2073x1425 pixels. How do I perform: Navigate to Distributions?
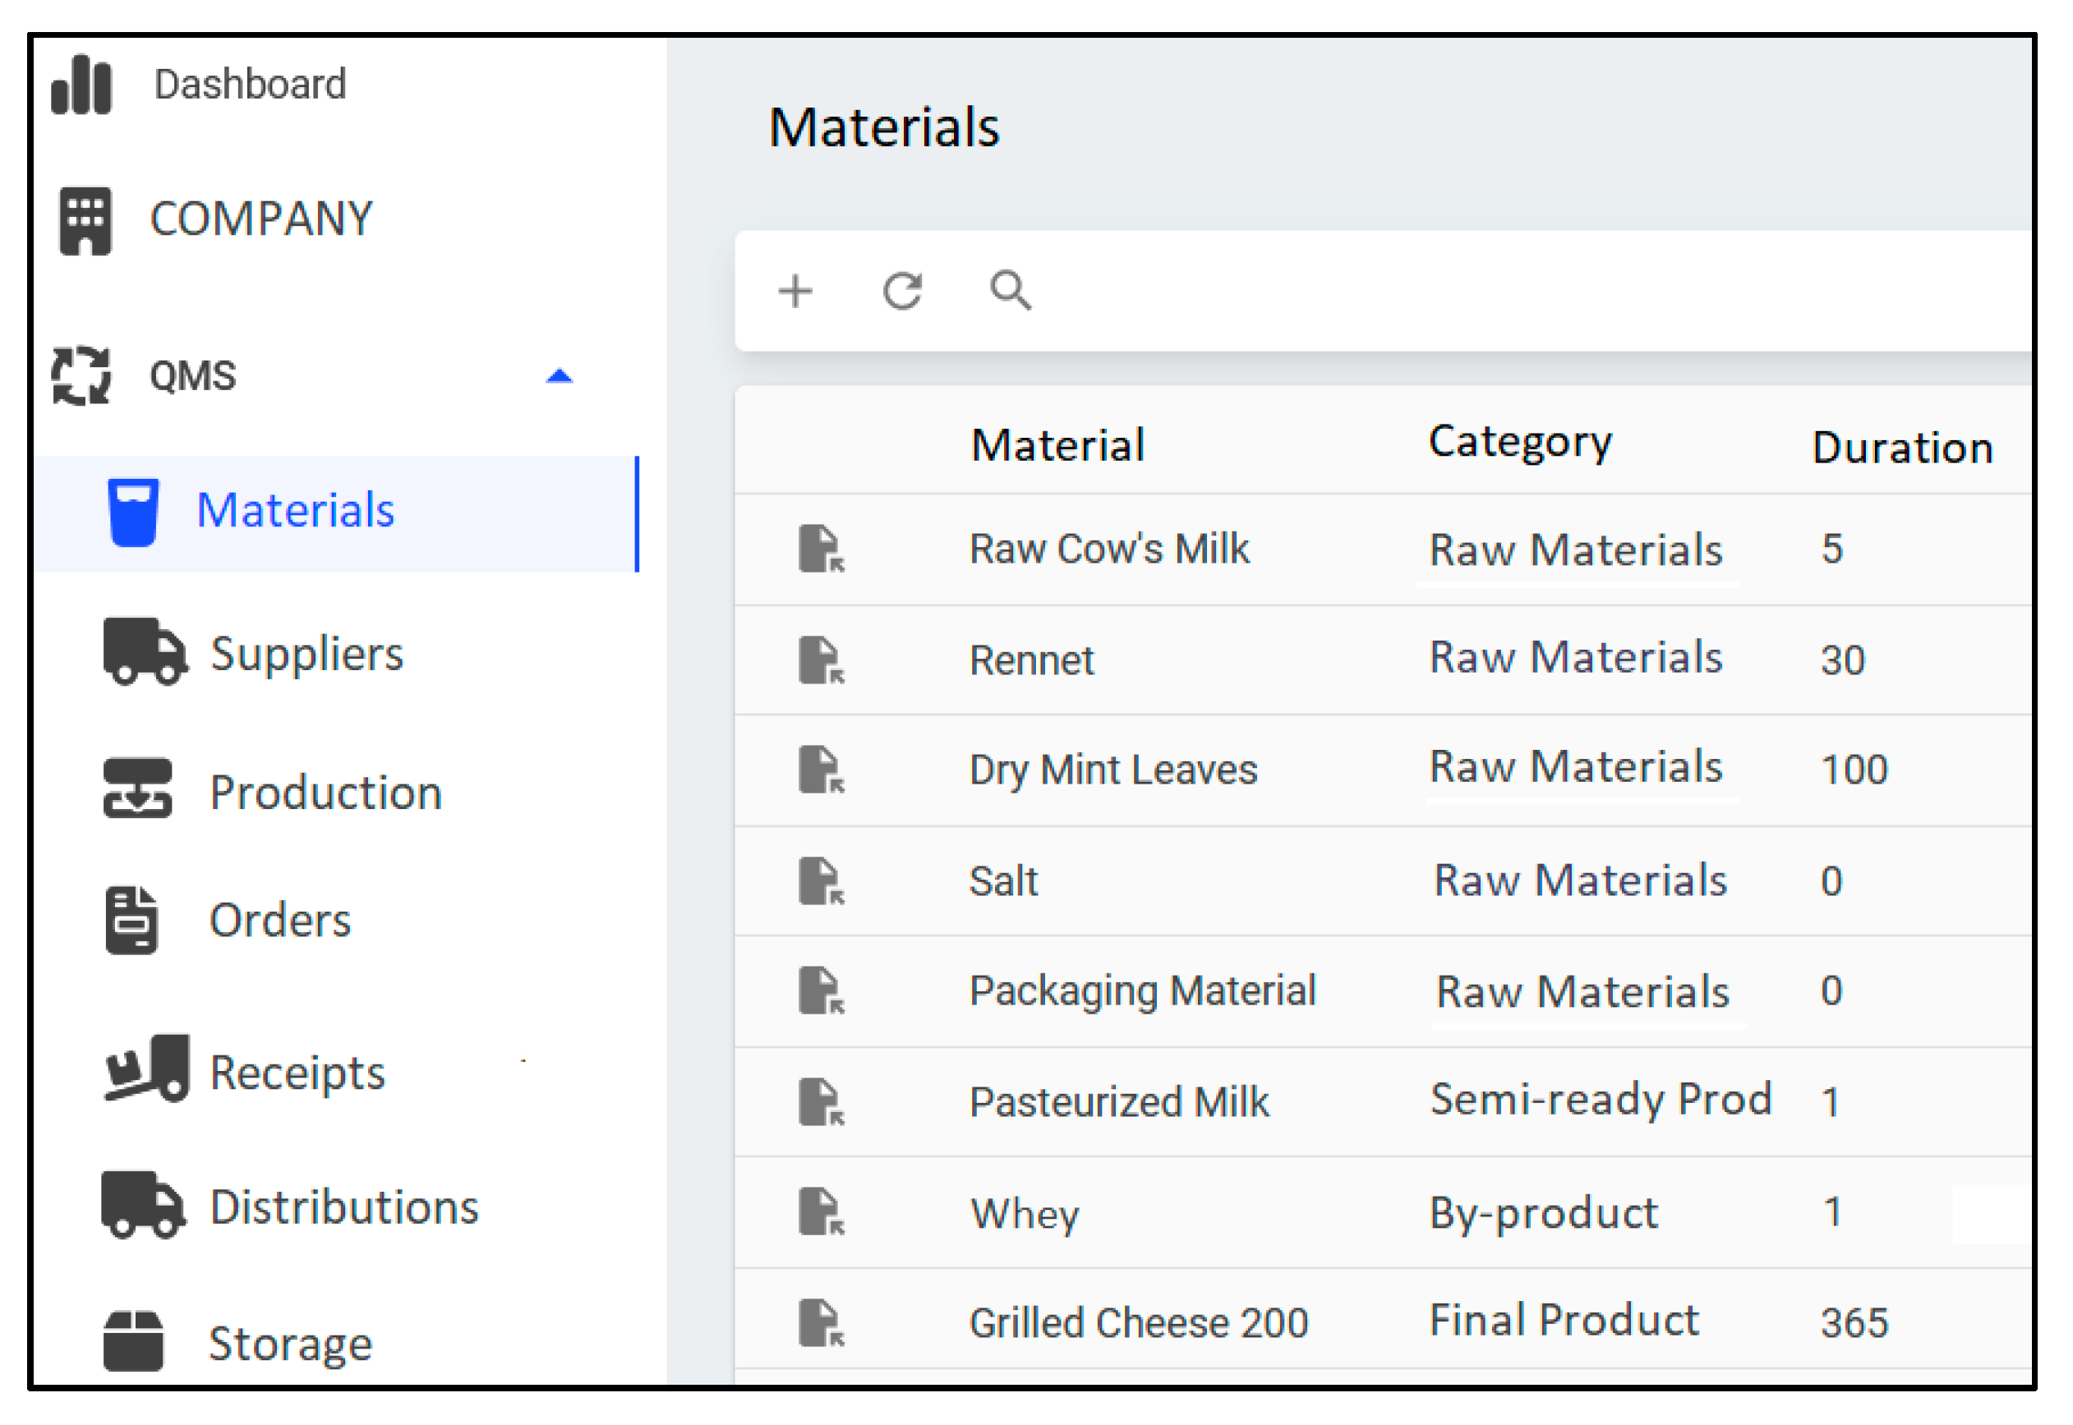(x=344, y=1207)
